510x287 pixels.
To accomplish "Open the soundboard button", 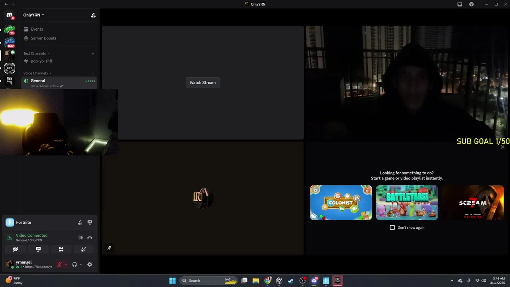I will (x=84, y=249).
